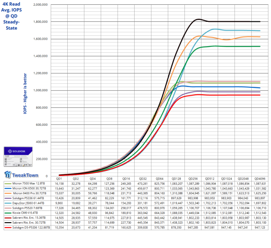Click the 'QD8' column header
Image resolution: width=271 pixels, height=248 pixels.
[x=109, y=179]
